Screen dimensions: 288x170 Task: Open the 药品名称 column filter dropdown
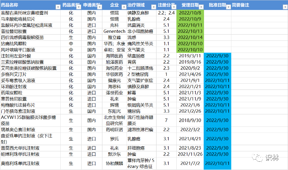58,7
